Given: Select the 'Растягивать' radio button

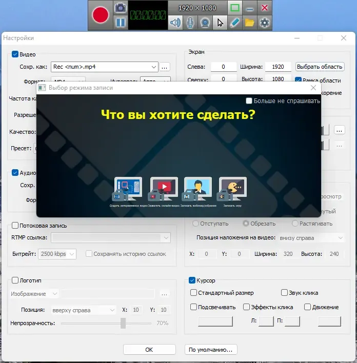Looking at the screenshot, I should point(295,224).
